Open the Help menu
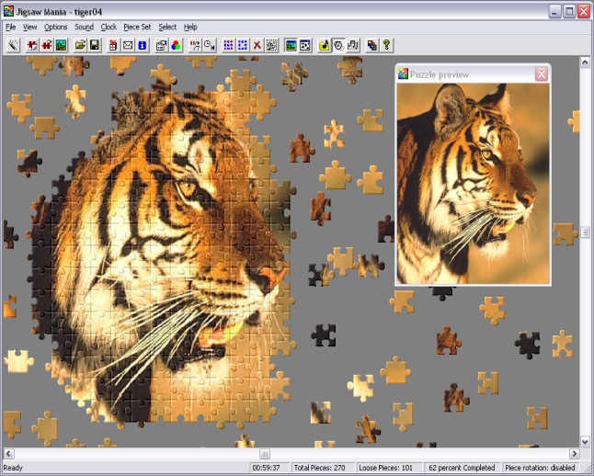Viewport: 594px width, 476px height. click(190, 28)
